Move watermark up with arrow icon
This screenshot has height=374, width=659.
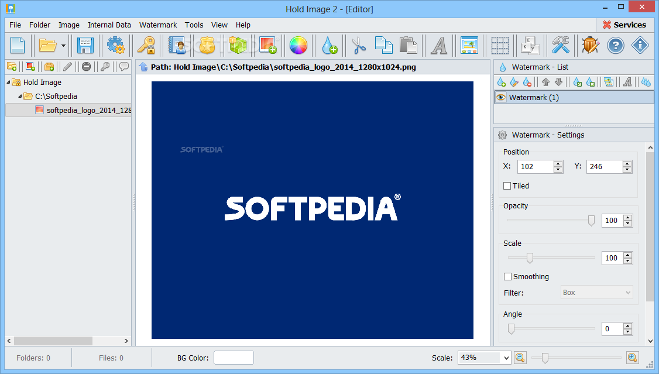coord(545,82)
